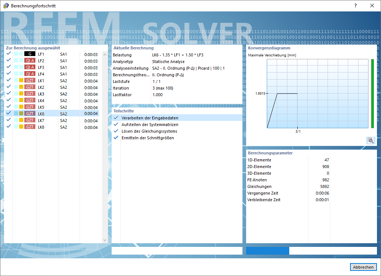381x276 pixels.
Task: Select step Ermitteln der Schnittgrößen
Action: [x=177, y=138]
